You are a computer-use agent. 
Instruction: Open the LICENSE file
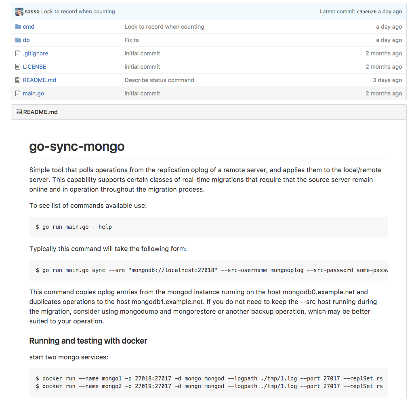click(x=34, y=66)
